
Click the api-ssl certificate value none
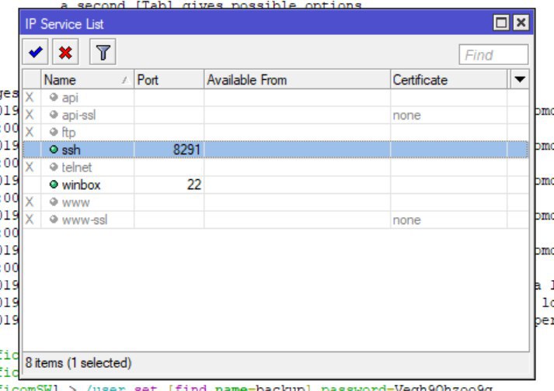pyautogui.click(x=406, y=116)
